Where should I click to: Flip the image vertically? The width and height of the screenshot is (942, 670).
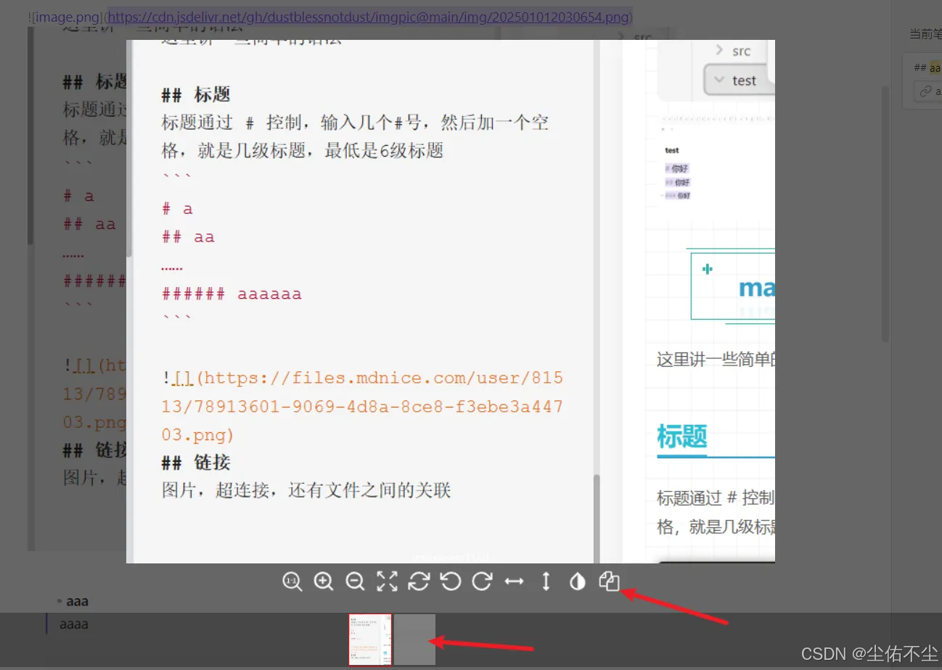point(546,582)
